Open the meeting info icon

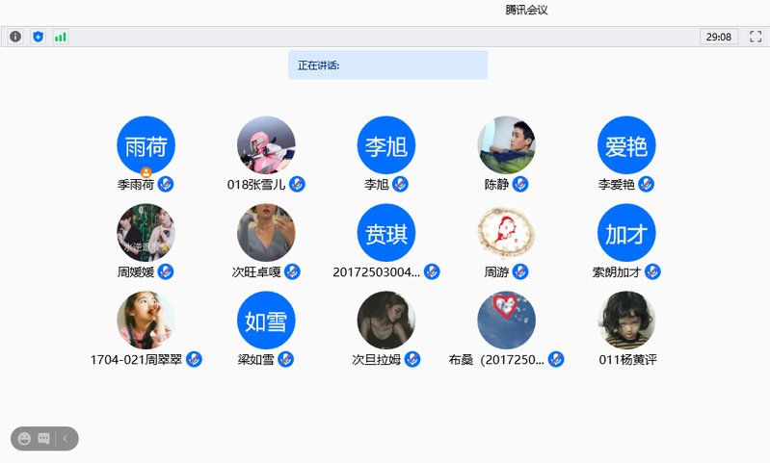15,37
